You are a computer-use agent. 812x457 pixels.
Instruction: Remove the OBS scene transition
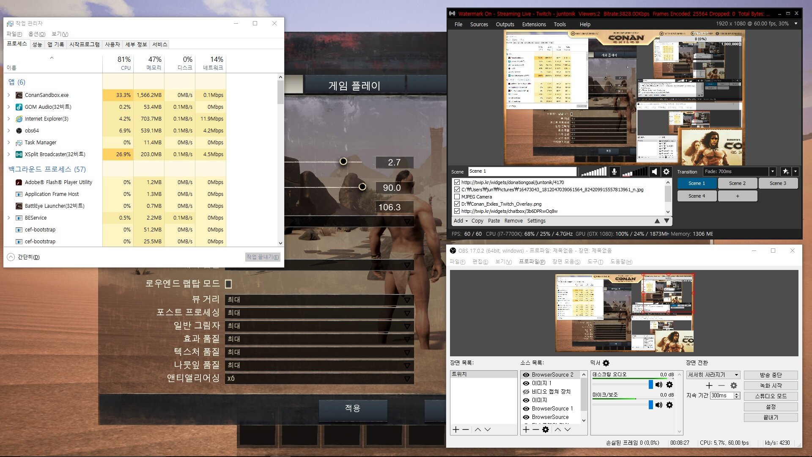[x=721, y=385]
